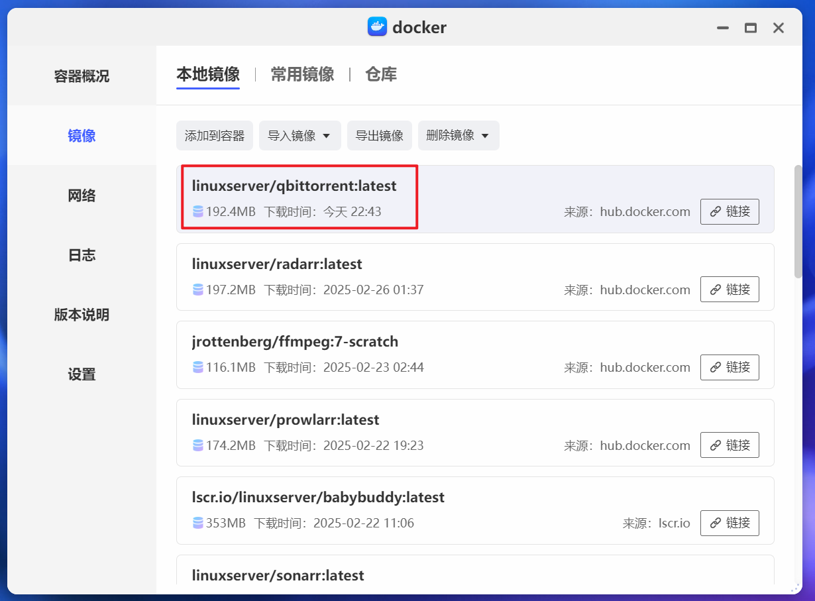Open 链接 for prowlarr image

[x=730, y=445]
